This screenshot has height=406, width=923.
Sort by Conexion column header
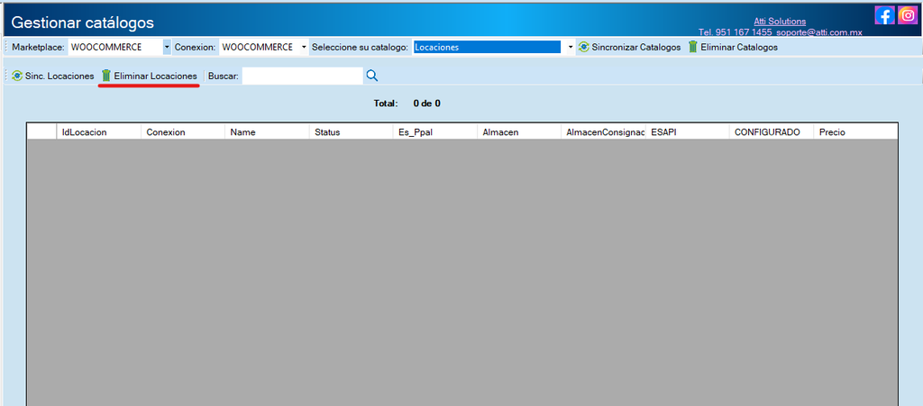pos(183,132)
